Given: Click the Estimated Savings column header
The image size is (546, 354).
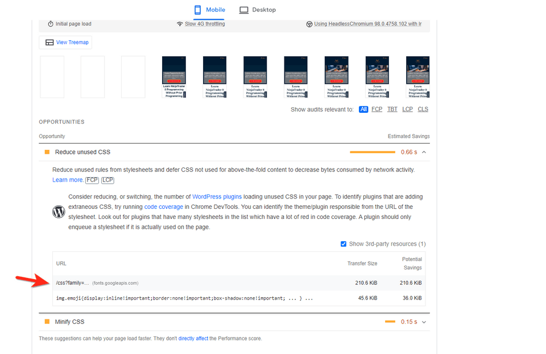Looking at the screenshot, I should [408, 136].
